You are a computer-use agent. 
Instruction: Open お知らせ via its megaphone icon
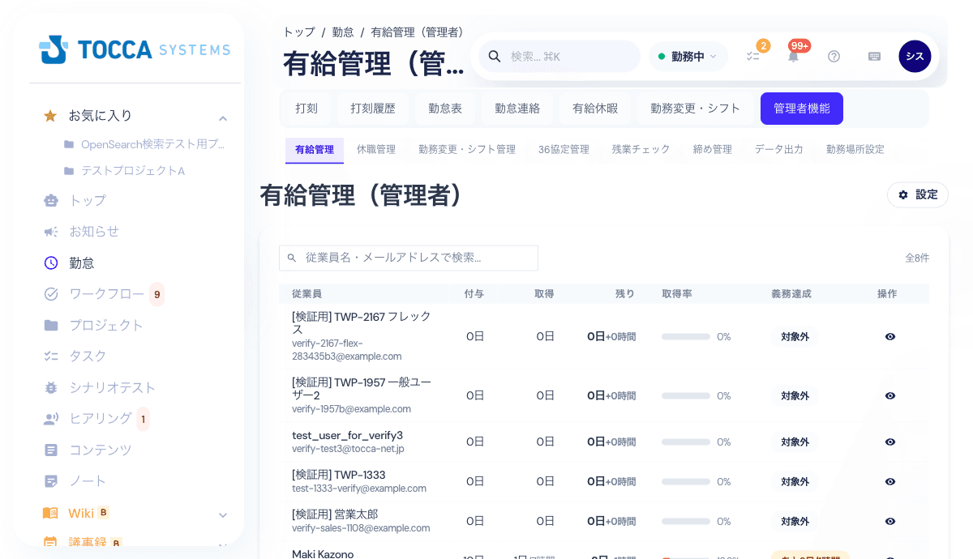coord(51,232)
